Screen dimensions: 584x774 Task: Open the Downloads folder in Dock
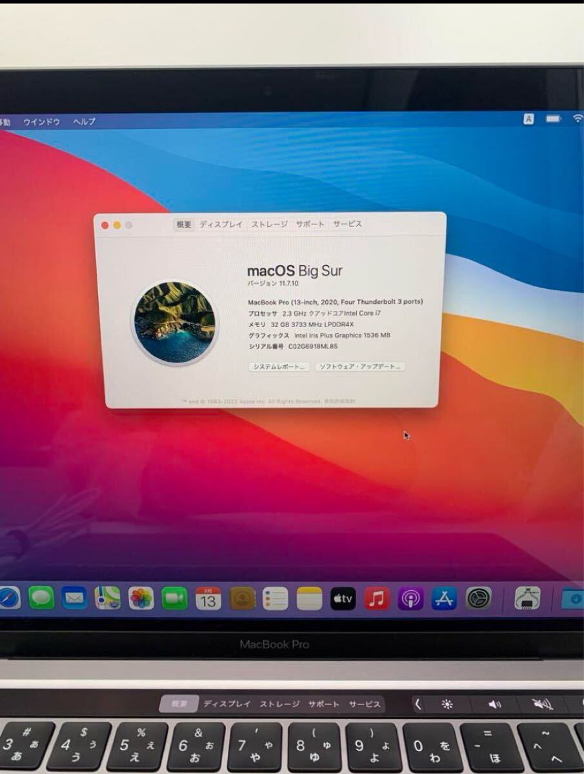573,599
